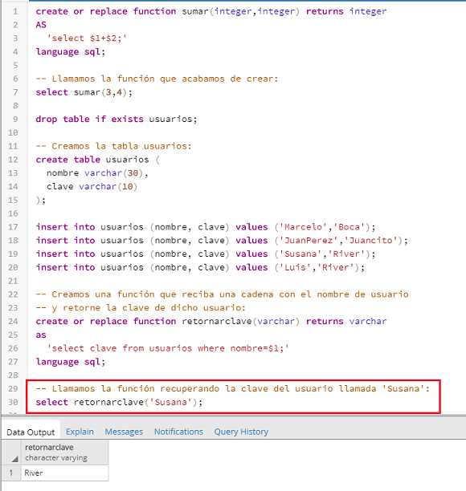Screen dimensions: 466x491
Task: Click the closing ');' on line 15
Action: [41, 200]
